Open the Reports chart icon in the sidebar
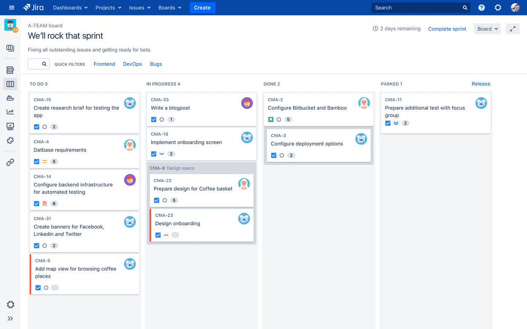The image size is (527, 329). [10, 112]
